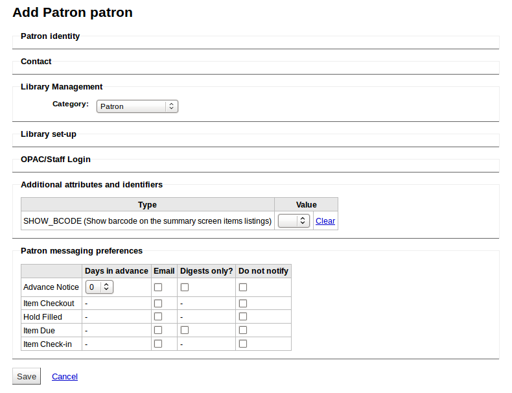
Task: Open the SHOW_BCODE value dropdown
Action: [x=294, y=221]
